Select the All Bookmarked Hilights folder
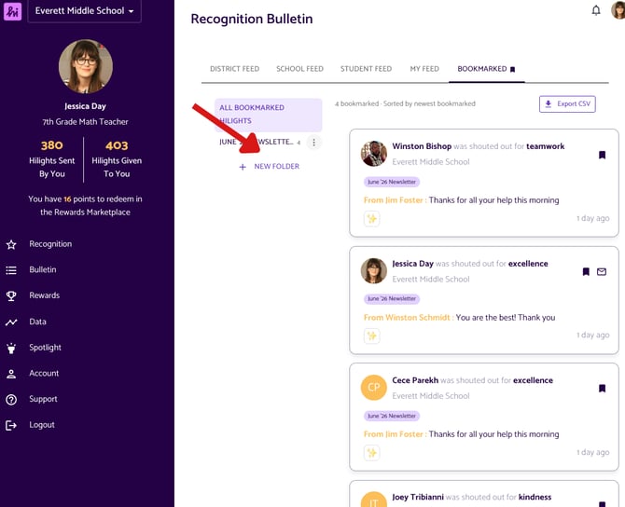The width and height of the screenshot is (625, 507). tap(269, 115)
